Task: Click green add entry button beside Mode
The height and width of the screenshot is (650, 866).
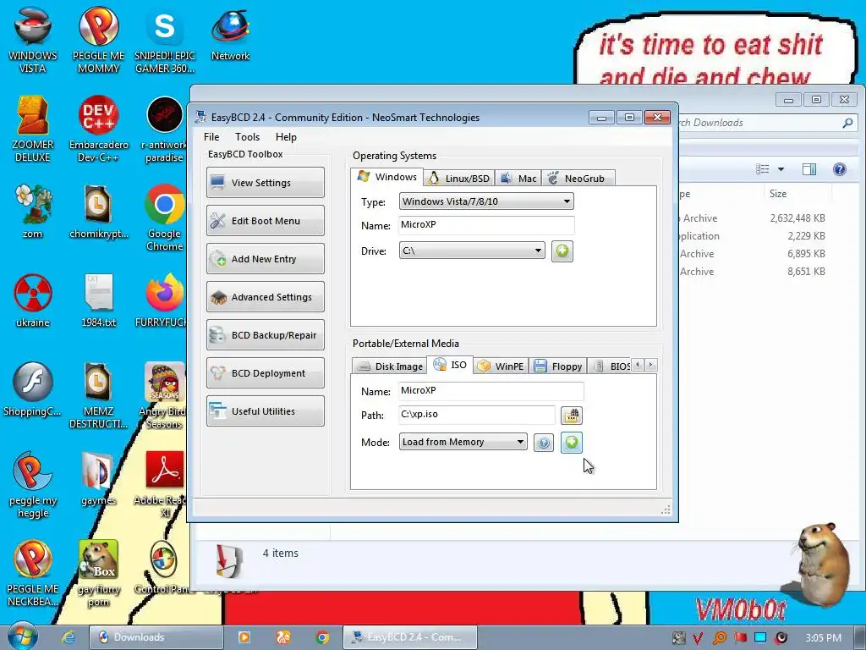Action: [571, 442]
